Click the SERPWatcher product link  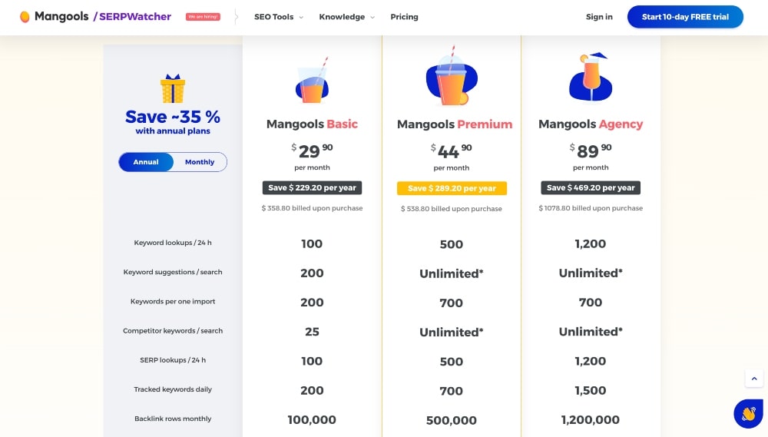[x=132, y=17]
